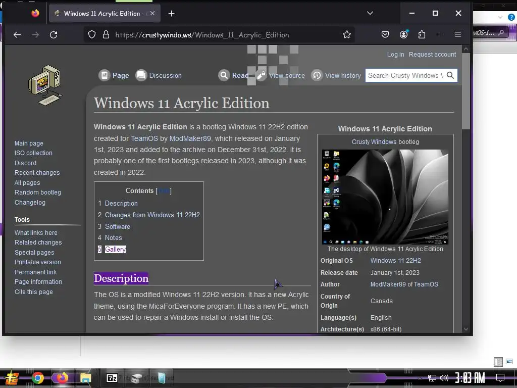Open ISO collection in the sidebar

[33, 153]
